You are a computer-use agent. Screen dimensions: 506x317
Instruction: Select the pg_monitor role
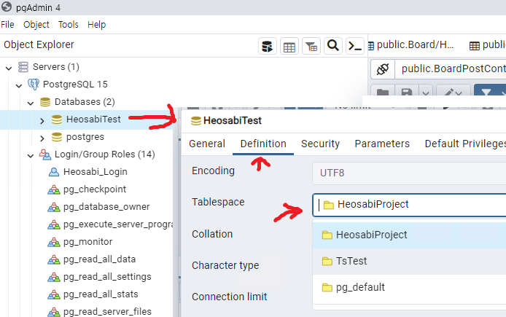coord(87,242)
